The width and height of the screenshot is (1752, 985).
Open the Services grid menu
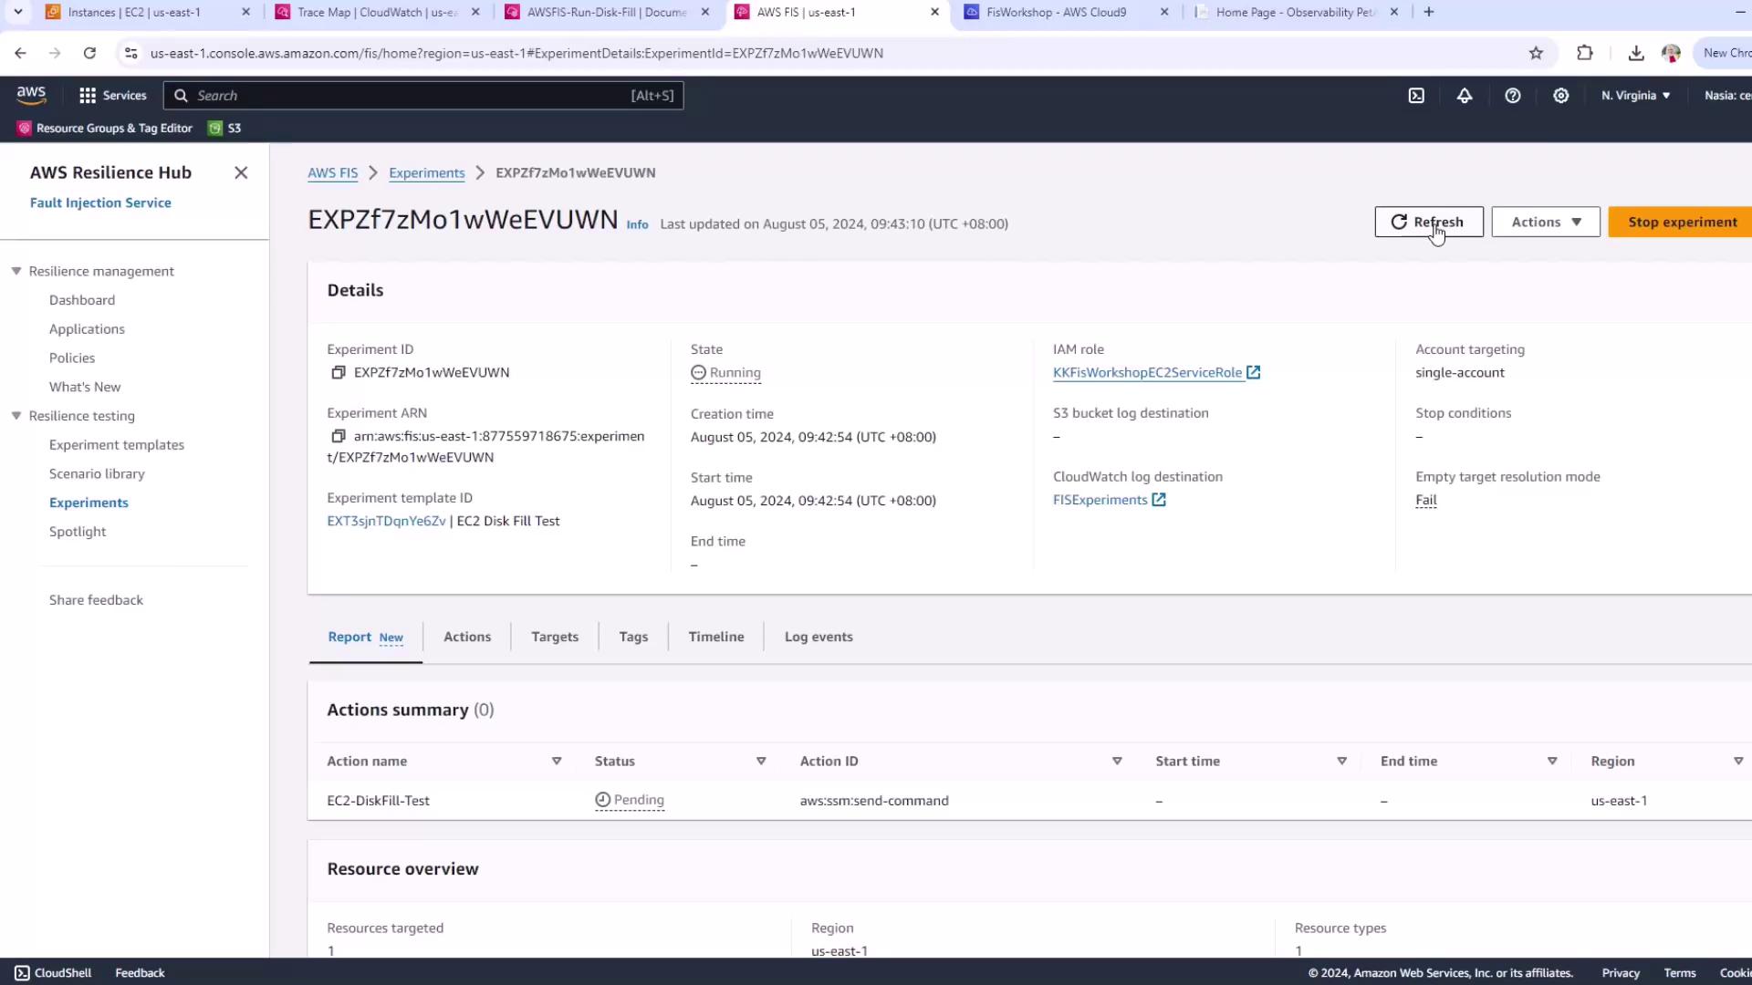tap(112, 96)
